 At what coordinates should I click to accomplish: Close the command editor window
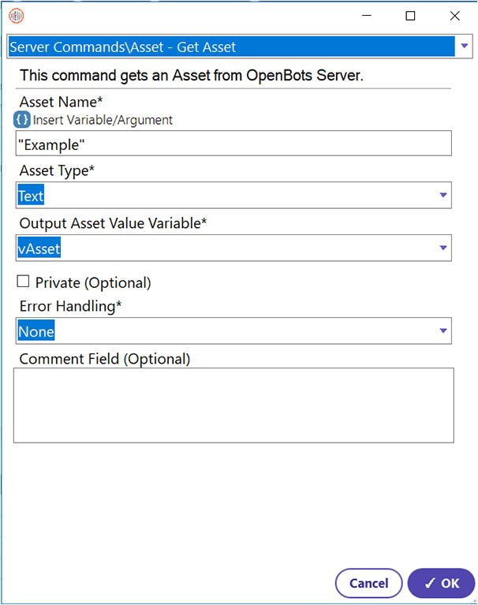(x=455, y=16)
